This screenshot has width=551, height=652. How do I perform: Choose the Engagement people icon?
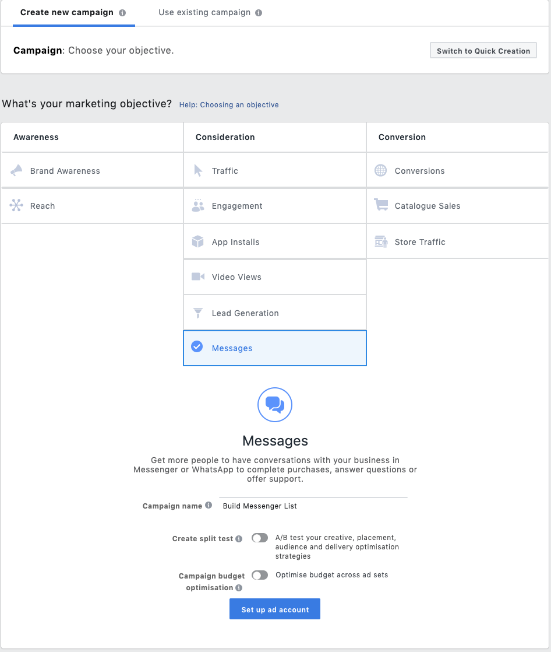(x=198, y=205)
